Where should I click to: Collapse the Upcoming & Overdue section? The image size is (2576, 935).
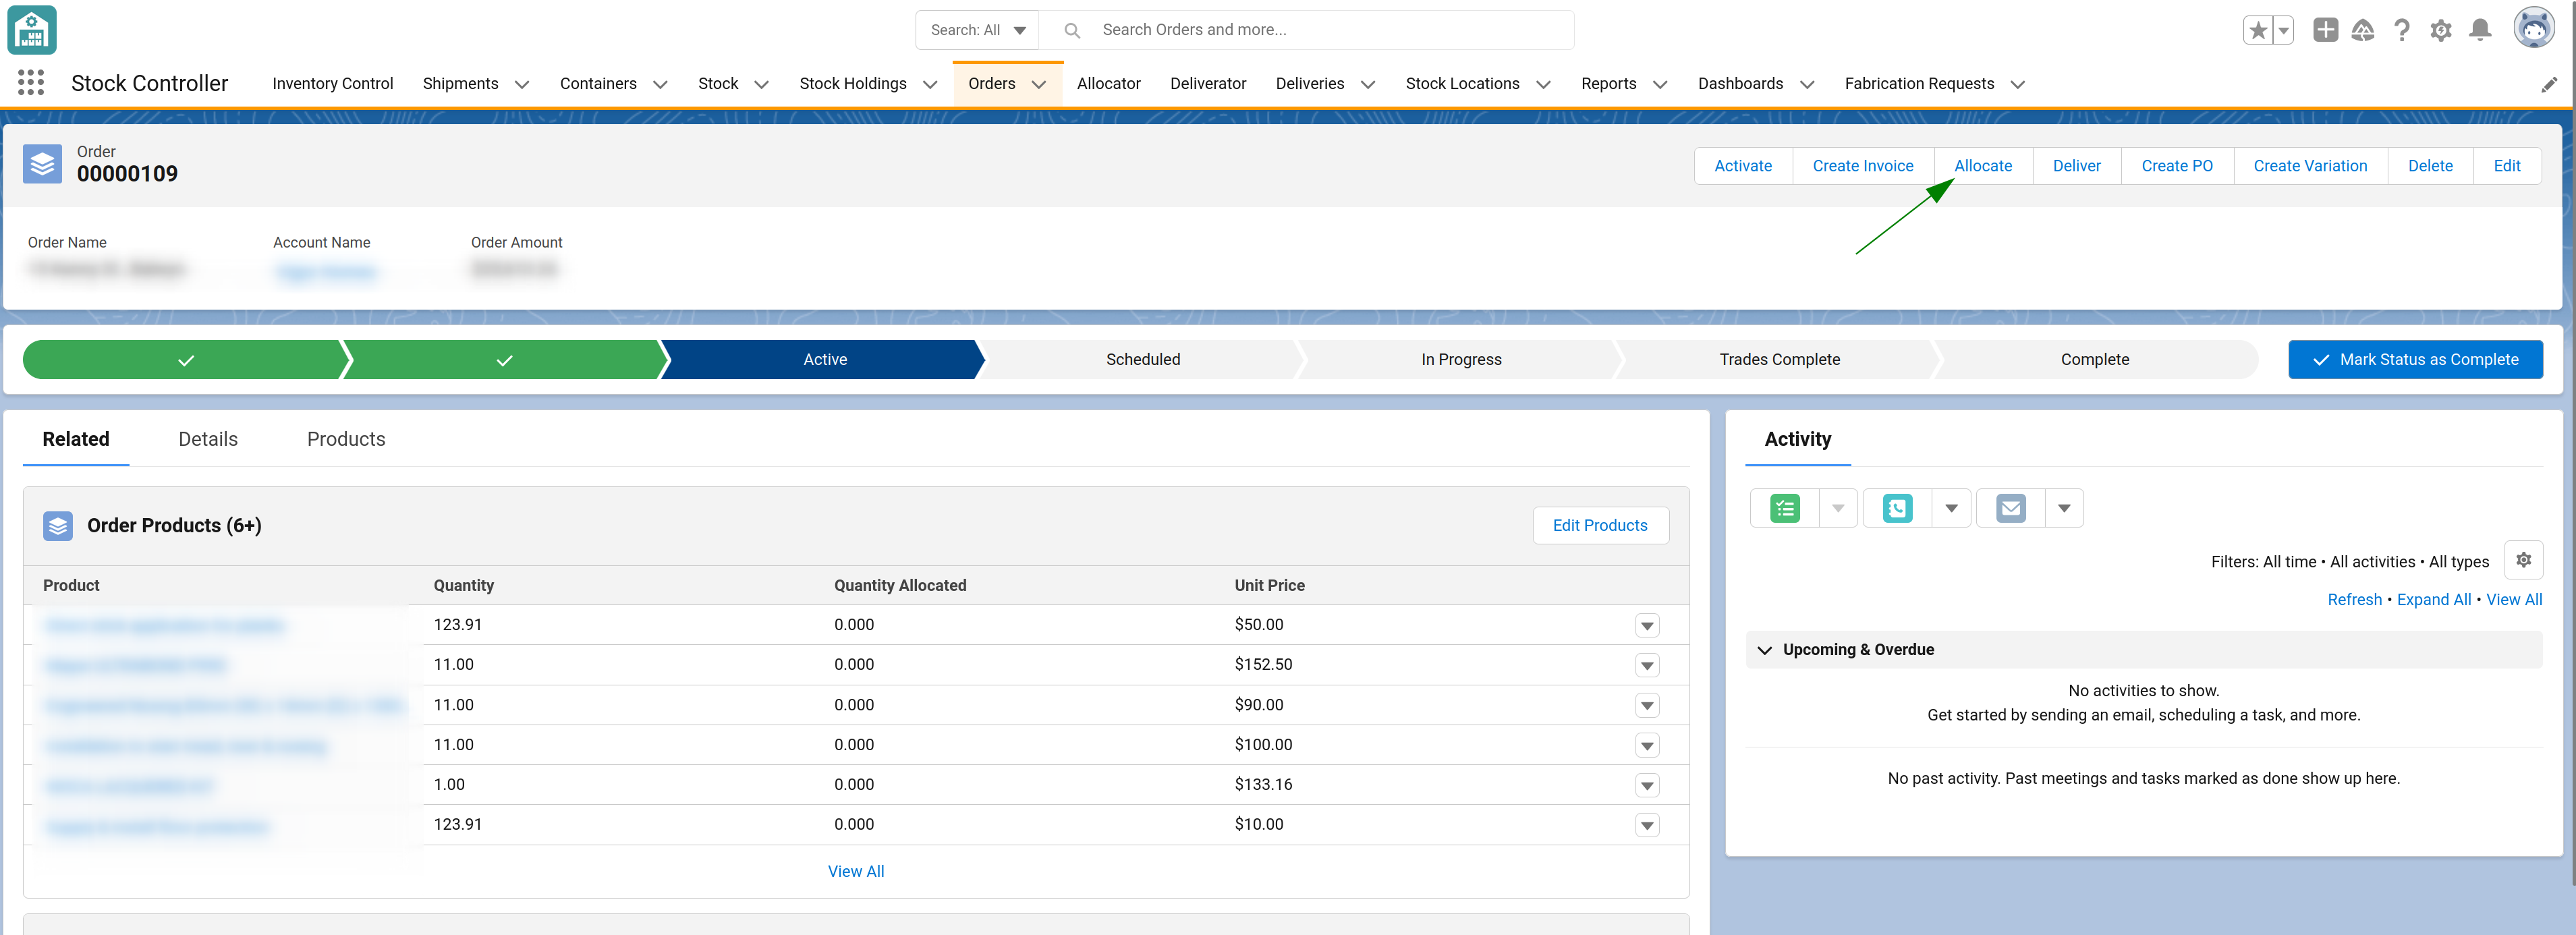[1765, 650]
